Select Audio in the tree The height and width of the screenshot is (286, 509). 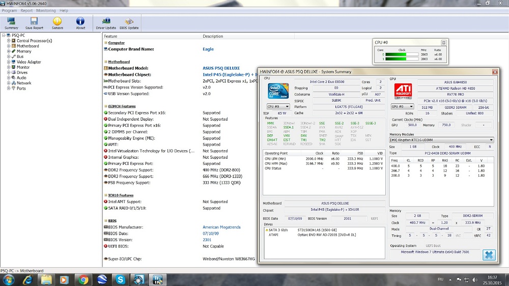point(21,77)
